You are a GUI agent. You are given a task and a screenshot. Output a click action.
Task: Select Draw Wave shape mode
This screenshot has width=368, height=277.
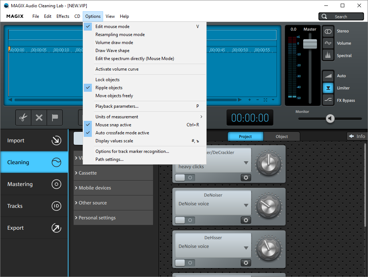tap(145, 51)
